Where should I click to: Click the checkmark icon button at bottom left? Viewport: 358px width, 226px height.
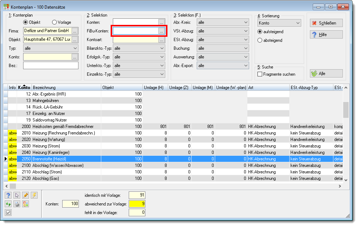coord(8,213)
